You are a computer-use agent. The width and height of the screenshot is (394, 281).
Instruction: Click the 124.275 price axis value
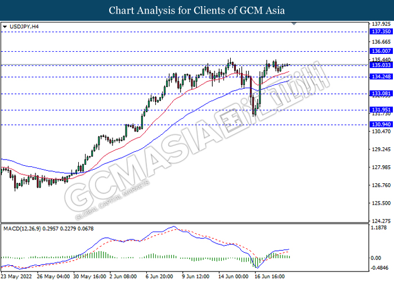coord(381,221)
